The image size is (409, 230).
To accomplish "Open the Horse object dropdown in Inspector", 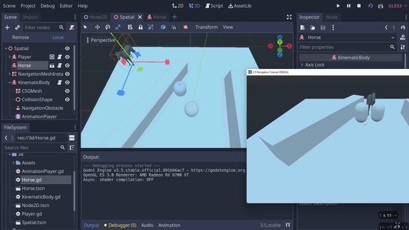I will [x=393, y=38].
